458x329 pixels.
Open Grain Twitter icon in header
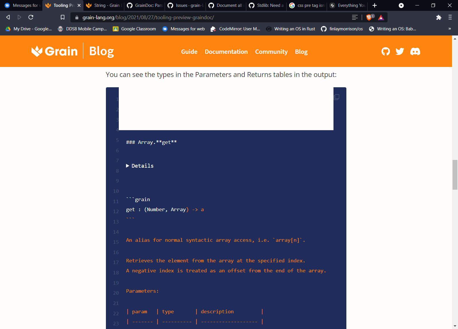(x=400, y=51)
